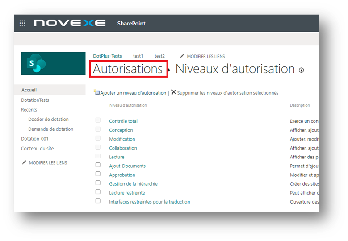Image resolution: width=348 pixels, height=241 pixels.
Task: Open Dossier de dotation under Récents
Action: (x=48, y=120)
